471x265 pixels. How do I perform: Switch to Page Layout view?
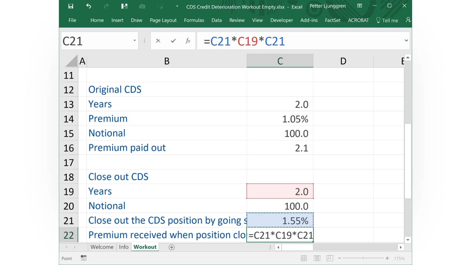pyautogui.click(x=317, y=258)
